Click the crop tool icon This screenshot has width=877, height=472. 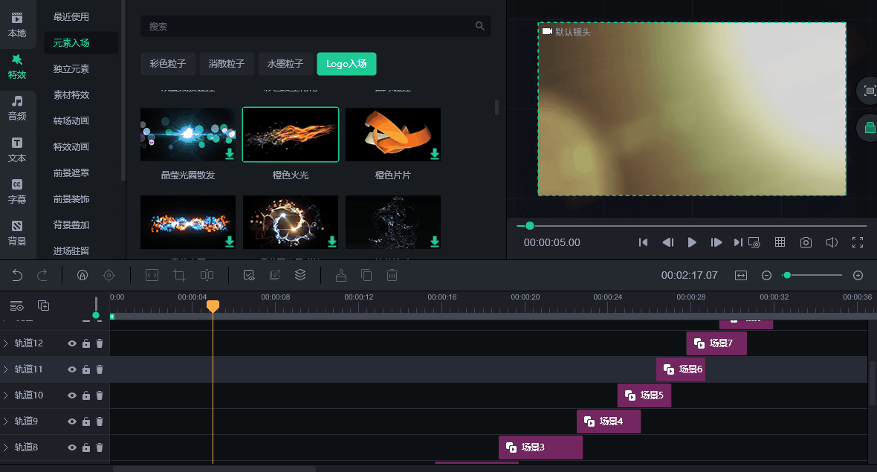[x=180, y=275]
